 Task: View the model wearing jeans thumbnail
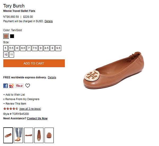(18, 135)
